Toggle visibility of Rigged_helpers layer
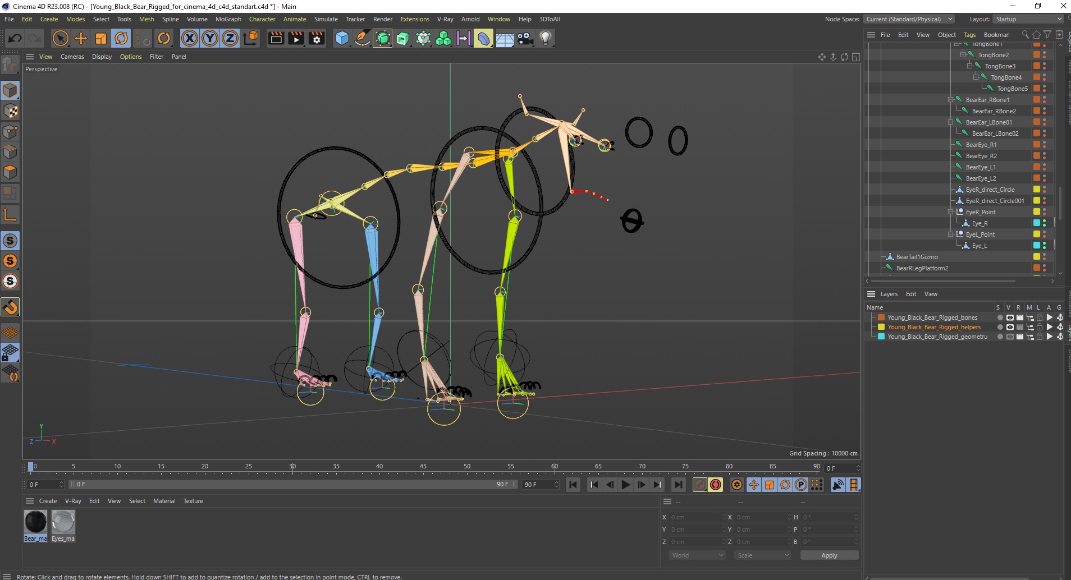The height and width of the screenshot is (580, 1071). coord(1009,327)
